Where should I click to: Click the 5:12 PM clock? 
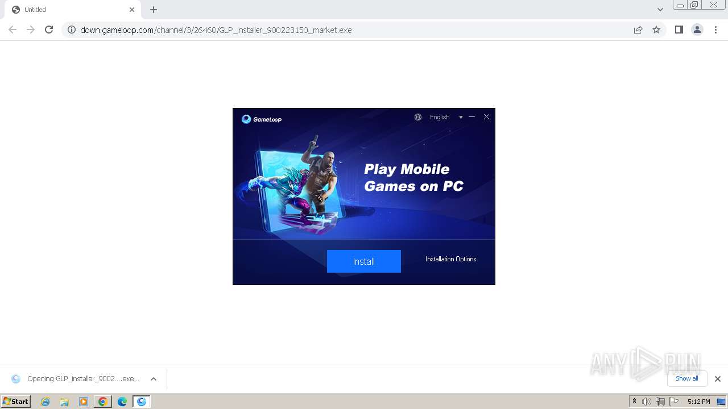click(x=698, y=402)
